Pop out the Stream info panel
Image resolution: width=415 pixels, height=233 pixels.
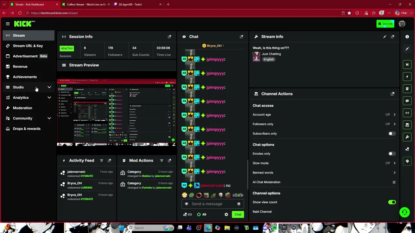pyautogui.click(x=392, y=37)
